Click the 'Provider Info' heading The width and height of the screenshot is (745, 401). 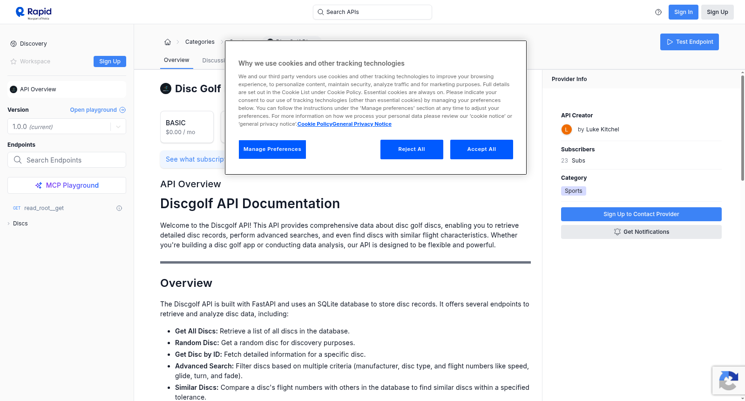(x=569, y=79)
